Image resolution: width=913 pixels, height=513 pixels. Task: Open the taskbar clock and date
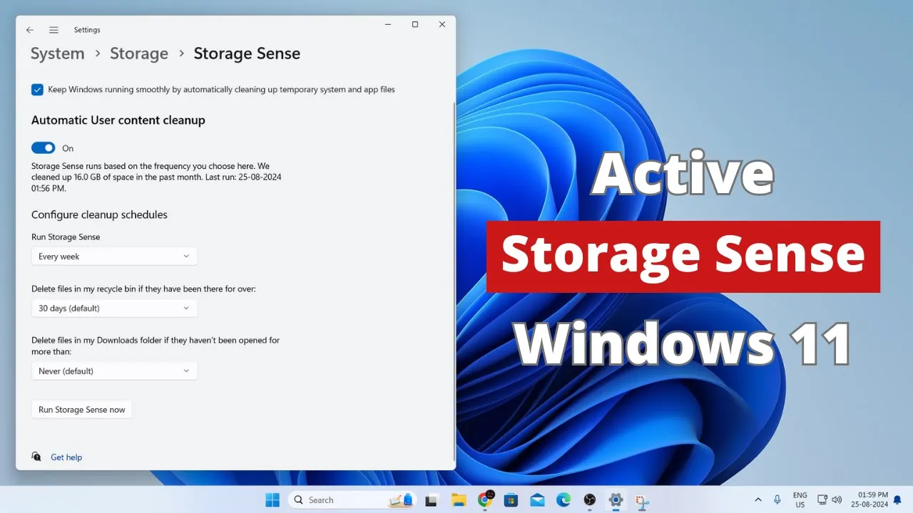pos(869,500)
